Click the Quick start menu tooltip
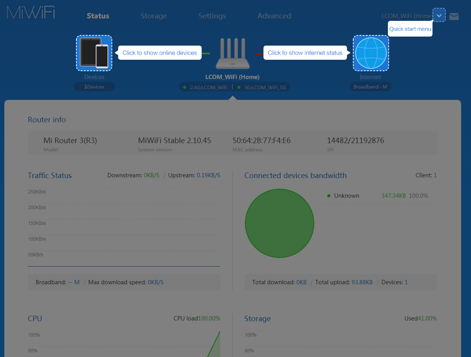The width and height of the screenshot is (471, 357). pos(410,29)
